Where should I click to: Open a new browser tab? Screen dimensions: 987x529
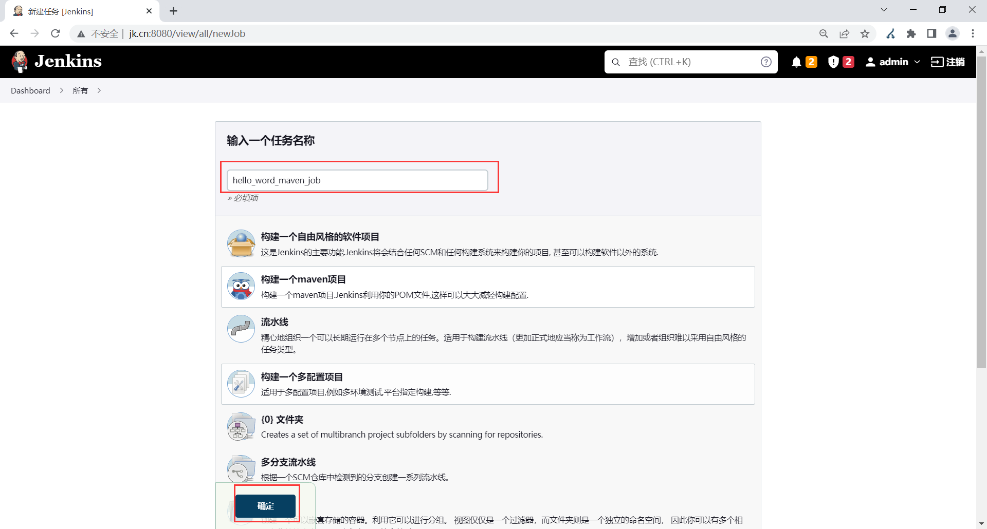pyautogui.click(x=174, y=11)
